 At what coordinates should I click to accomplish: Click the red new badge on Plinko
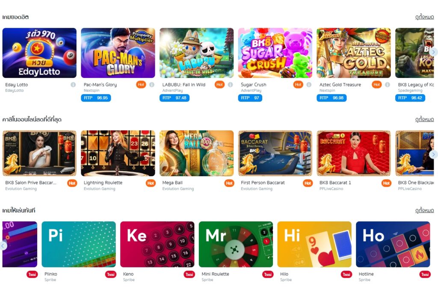pos(111,275)
